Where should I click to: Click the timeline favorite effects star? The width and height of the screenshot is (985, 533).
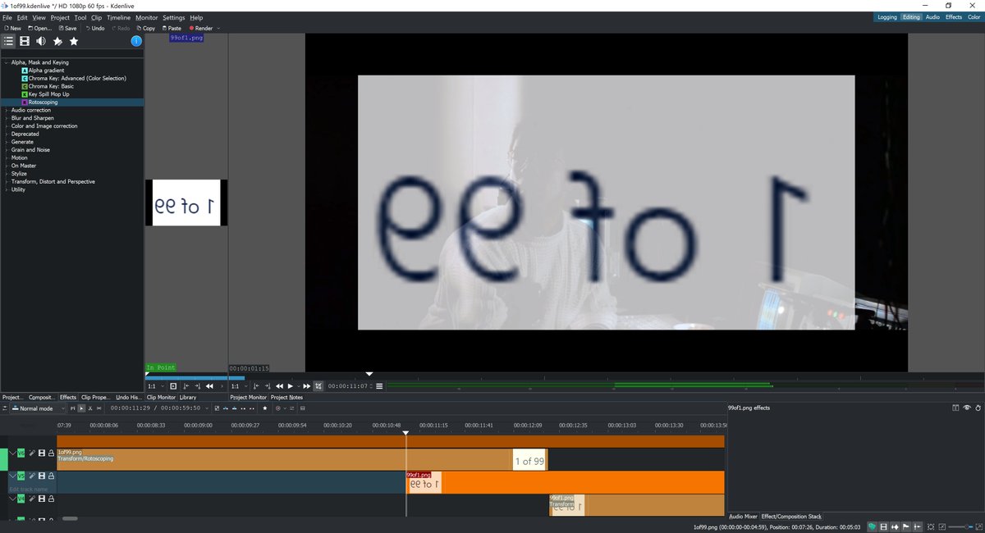tap(264, 408)
